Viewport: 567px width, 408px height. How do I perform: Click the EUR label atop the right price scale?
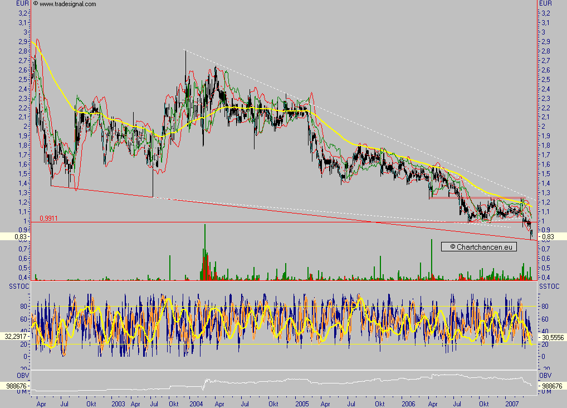(x=546, y=3)
